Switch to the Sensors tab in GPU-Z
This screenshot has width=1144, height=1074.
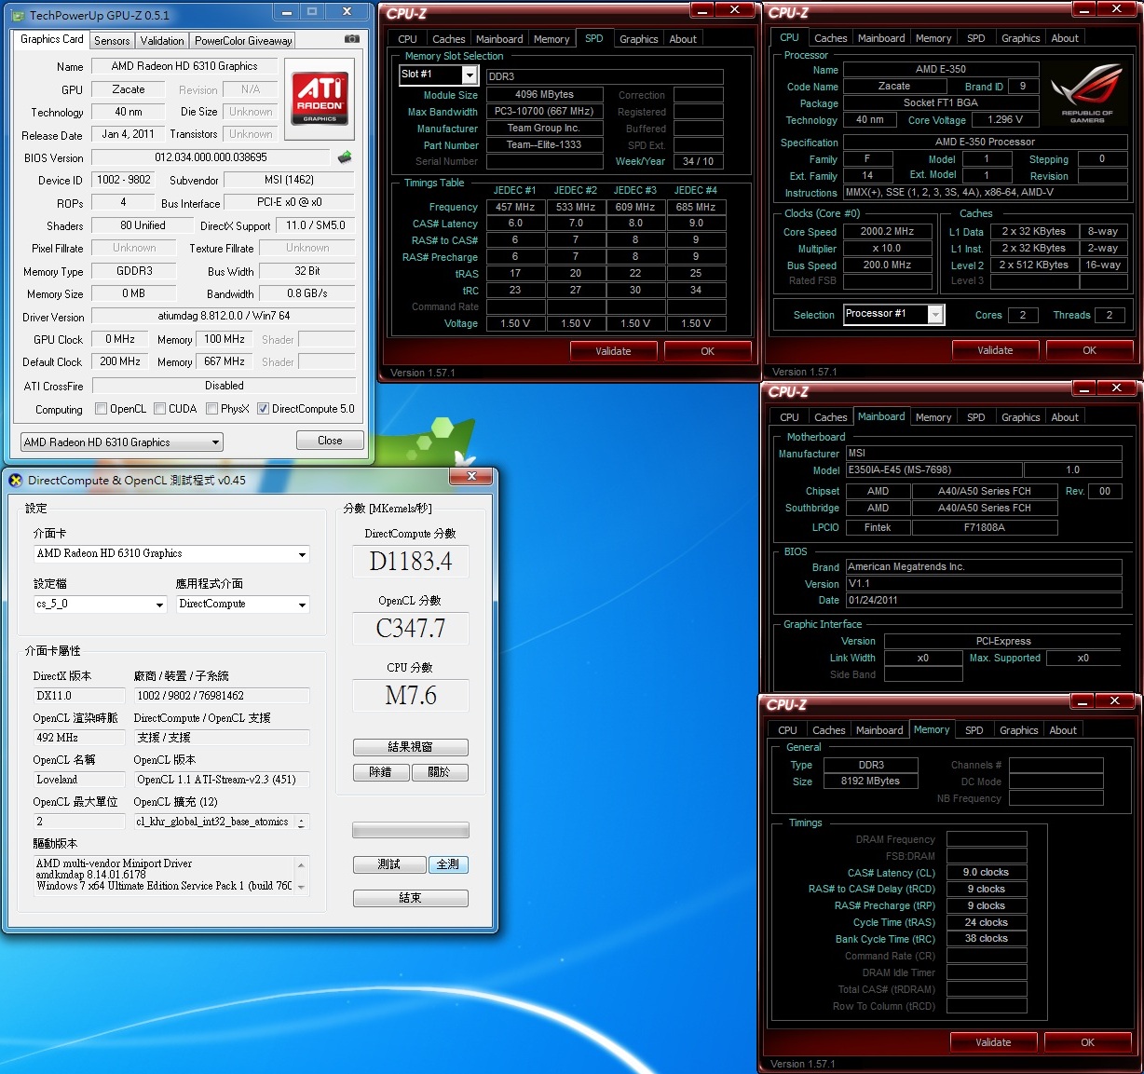[112, 41]
